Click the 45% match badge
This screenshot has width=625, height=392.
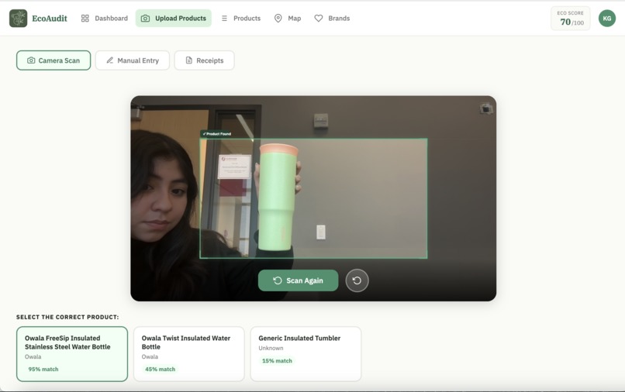[160, 370]
